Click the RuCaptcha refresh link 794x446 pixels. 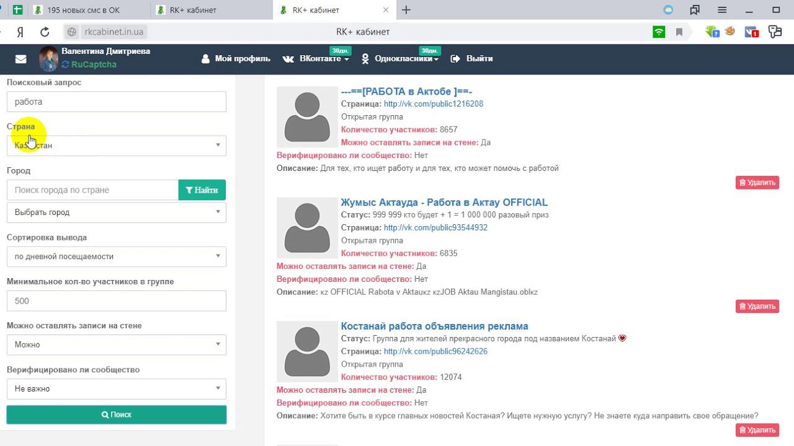coord(89,64)
